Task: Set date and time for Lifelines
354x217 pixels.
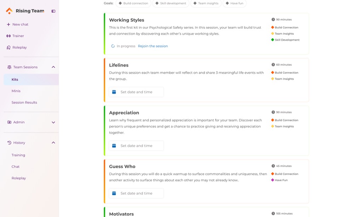Action: [x=136, y=92]
